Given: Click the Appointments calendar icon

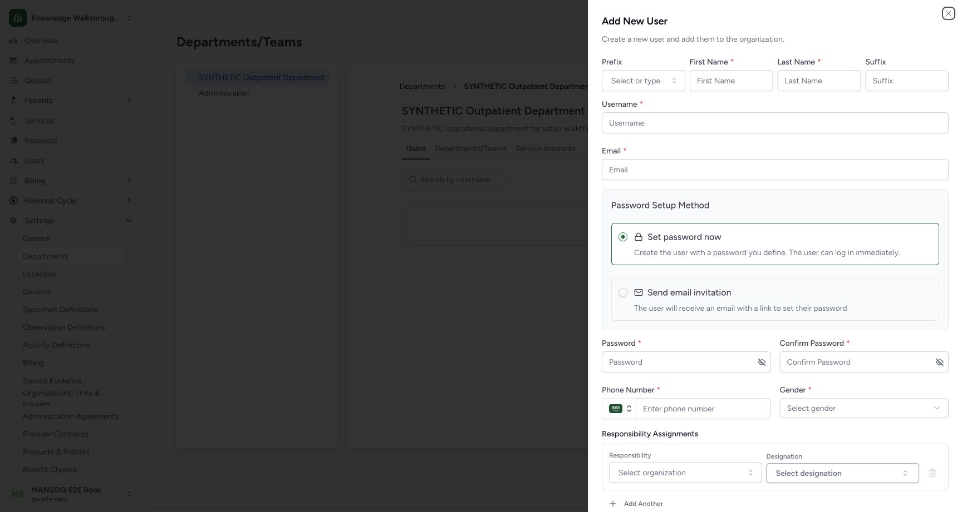Looking at the screenshot, I should pos(13,61).
